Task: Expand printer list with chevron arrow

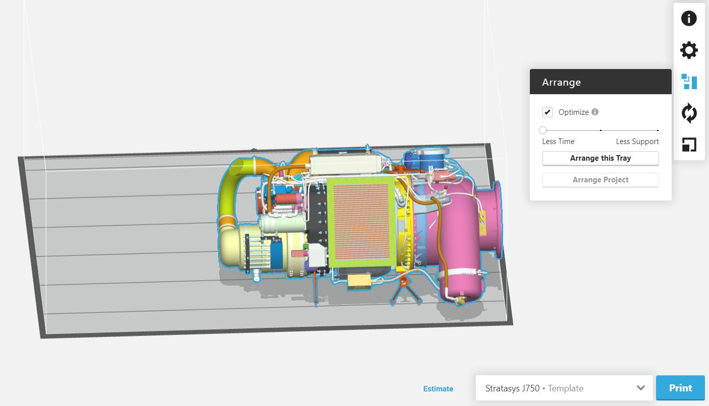Action: [640, 388]
